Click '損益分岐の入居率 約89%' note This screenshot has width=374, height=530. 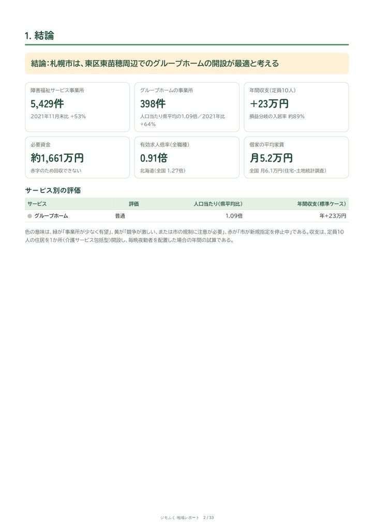[x=277, y=116]
